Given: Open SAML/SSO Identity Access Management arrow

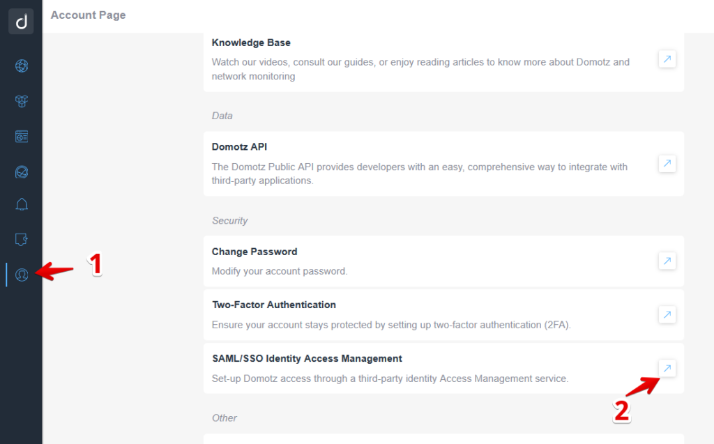Looking at the screenshot, I should click(667, 368).
